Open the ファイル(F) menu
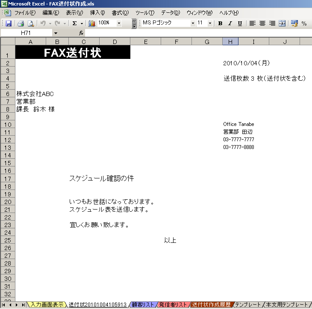The width and height of the screenshot is (312, 309). click(x=25, y=13)
